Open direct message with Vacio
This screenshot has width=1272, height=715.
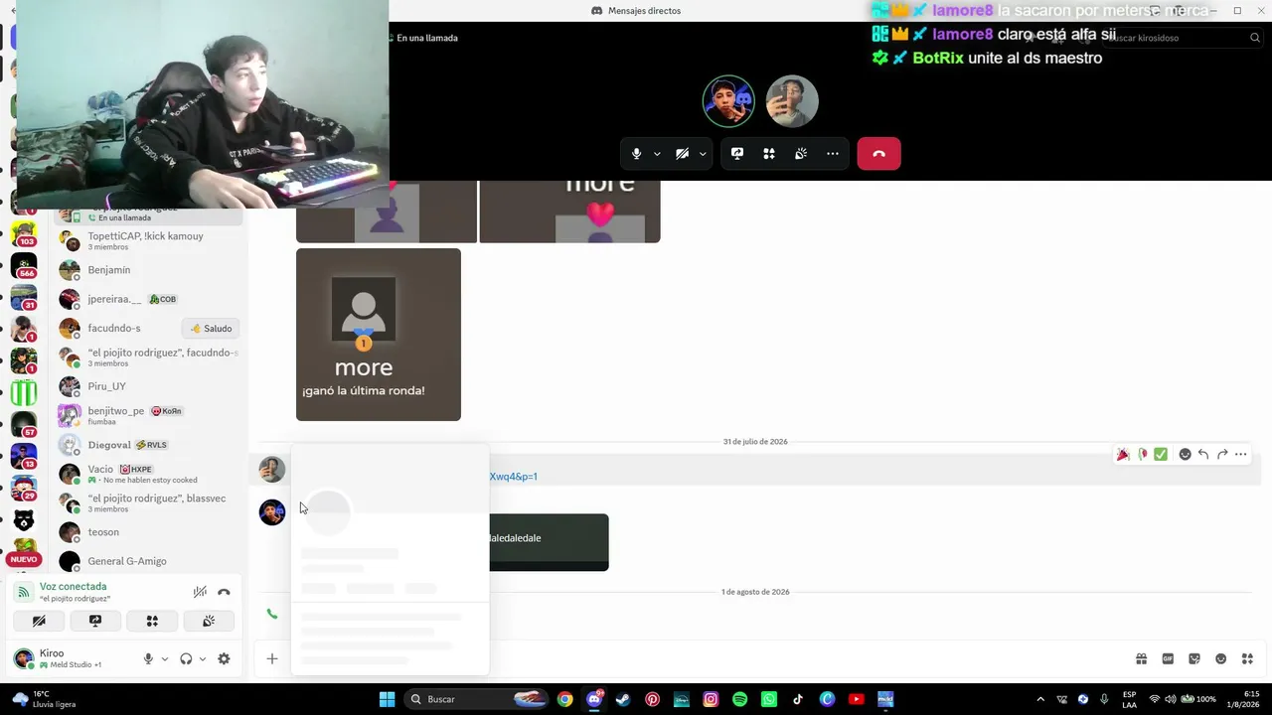pyautogui.click(x=148, y=474)
